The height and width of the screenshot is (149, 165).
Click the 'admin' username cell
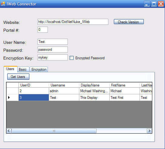pyautogui.click(x=64, y=91)
